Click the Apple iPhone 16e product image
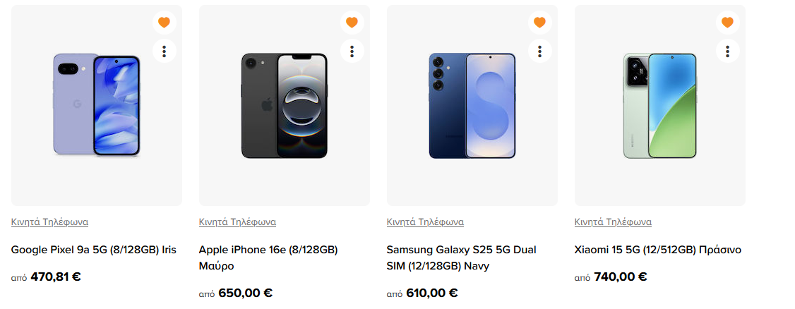The width and height of the screenshot is (795, 309). [285, 106]
